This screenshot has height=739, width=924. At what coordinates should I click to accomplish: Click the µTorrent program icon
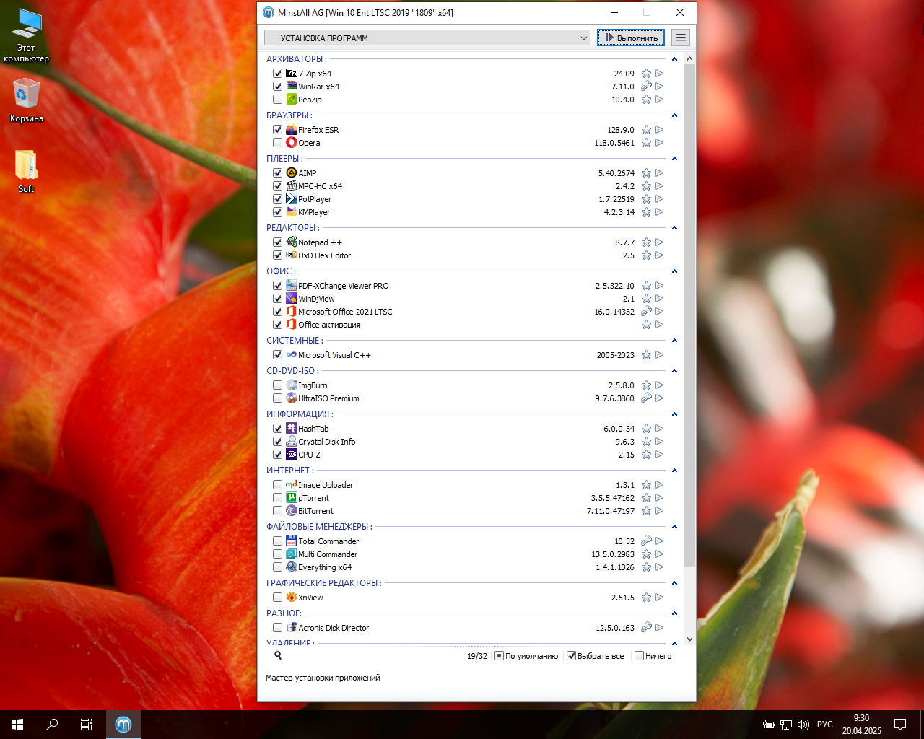[x=292, y=498]
